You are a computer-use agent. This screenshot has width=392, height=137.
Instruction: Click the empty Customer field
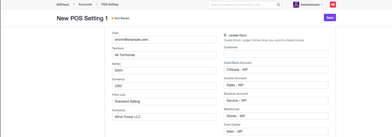tap(276, 54)
